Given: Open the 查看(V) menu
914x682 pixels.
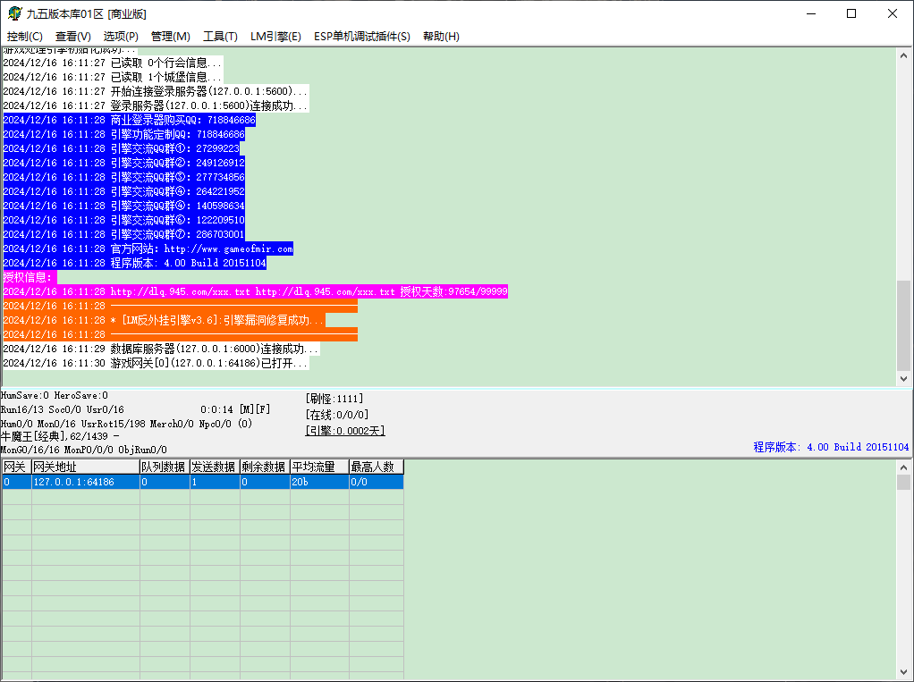Looking at the screenshot, I should (x=72, y=37).
